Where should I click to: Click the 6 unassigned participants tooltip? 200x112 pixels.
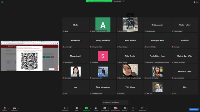coord(115,102)
